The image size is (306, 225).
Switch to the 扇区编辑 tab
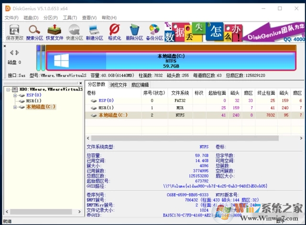(140, 85)
